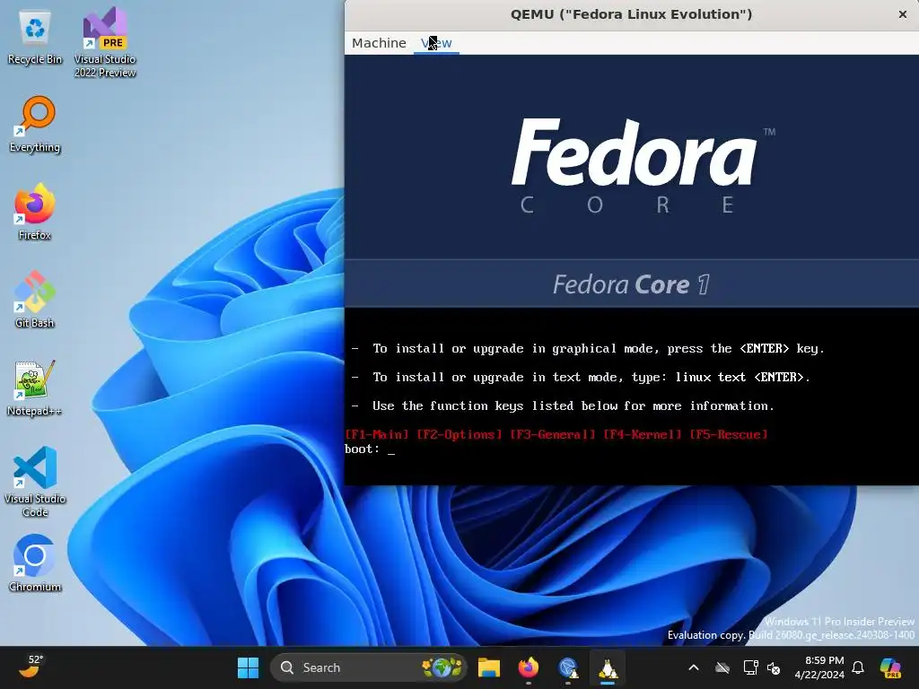Select the Firefox desktop shortcut
This screenshot has width=919, height=689.
[x=35, y=212]
